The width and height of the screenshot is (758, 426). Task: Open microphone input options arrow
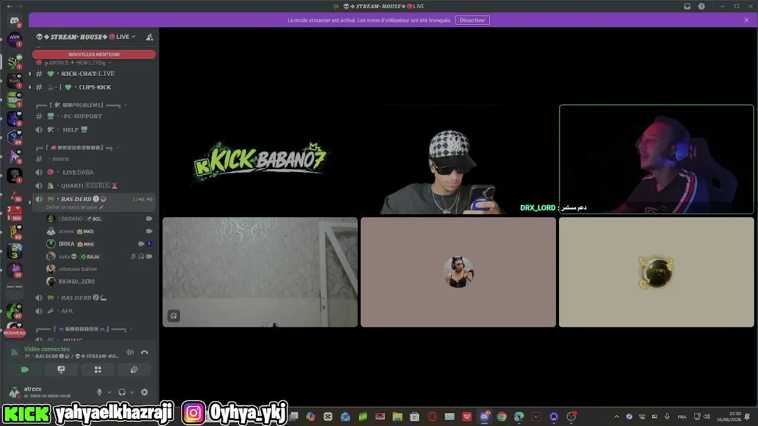109,392
